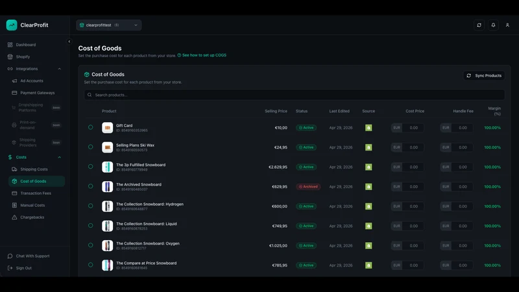Click Shopify source icon for 3p Fulfilled Snowboard
Image resolution: width=519 pixels, height=292 pixels.
[x=368, y=167]
